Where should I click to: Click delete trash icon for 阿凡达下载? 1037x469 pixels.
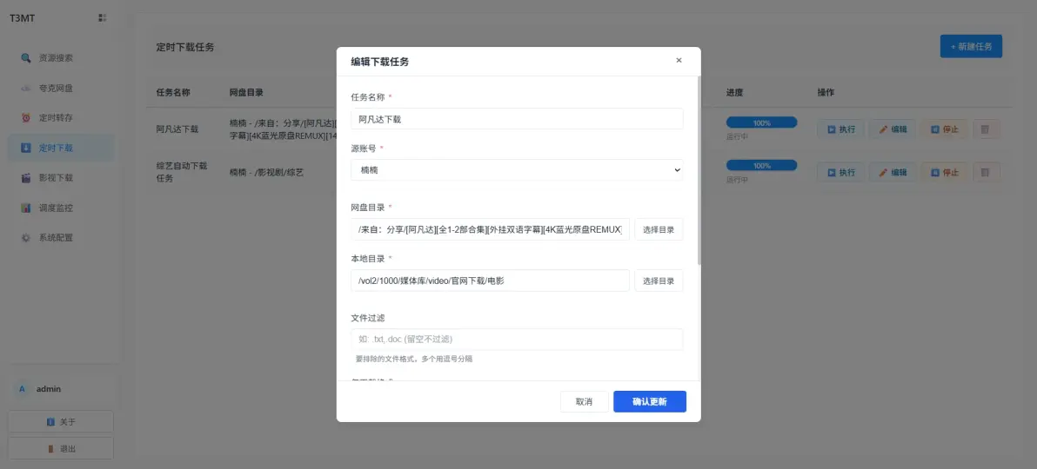pos(986,129)
